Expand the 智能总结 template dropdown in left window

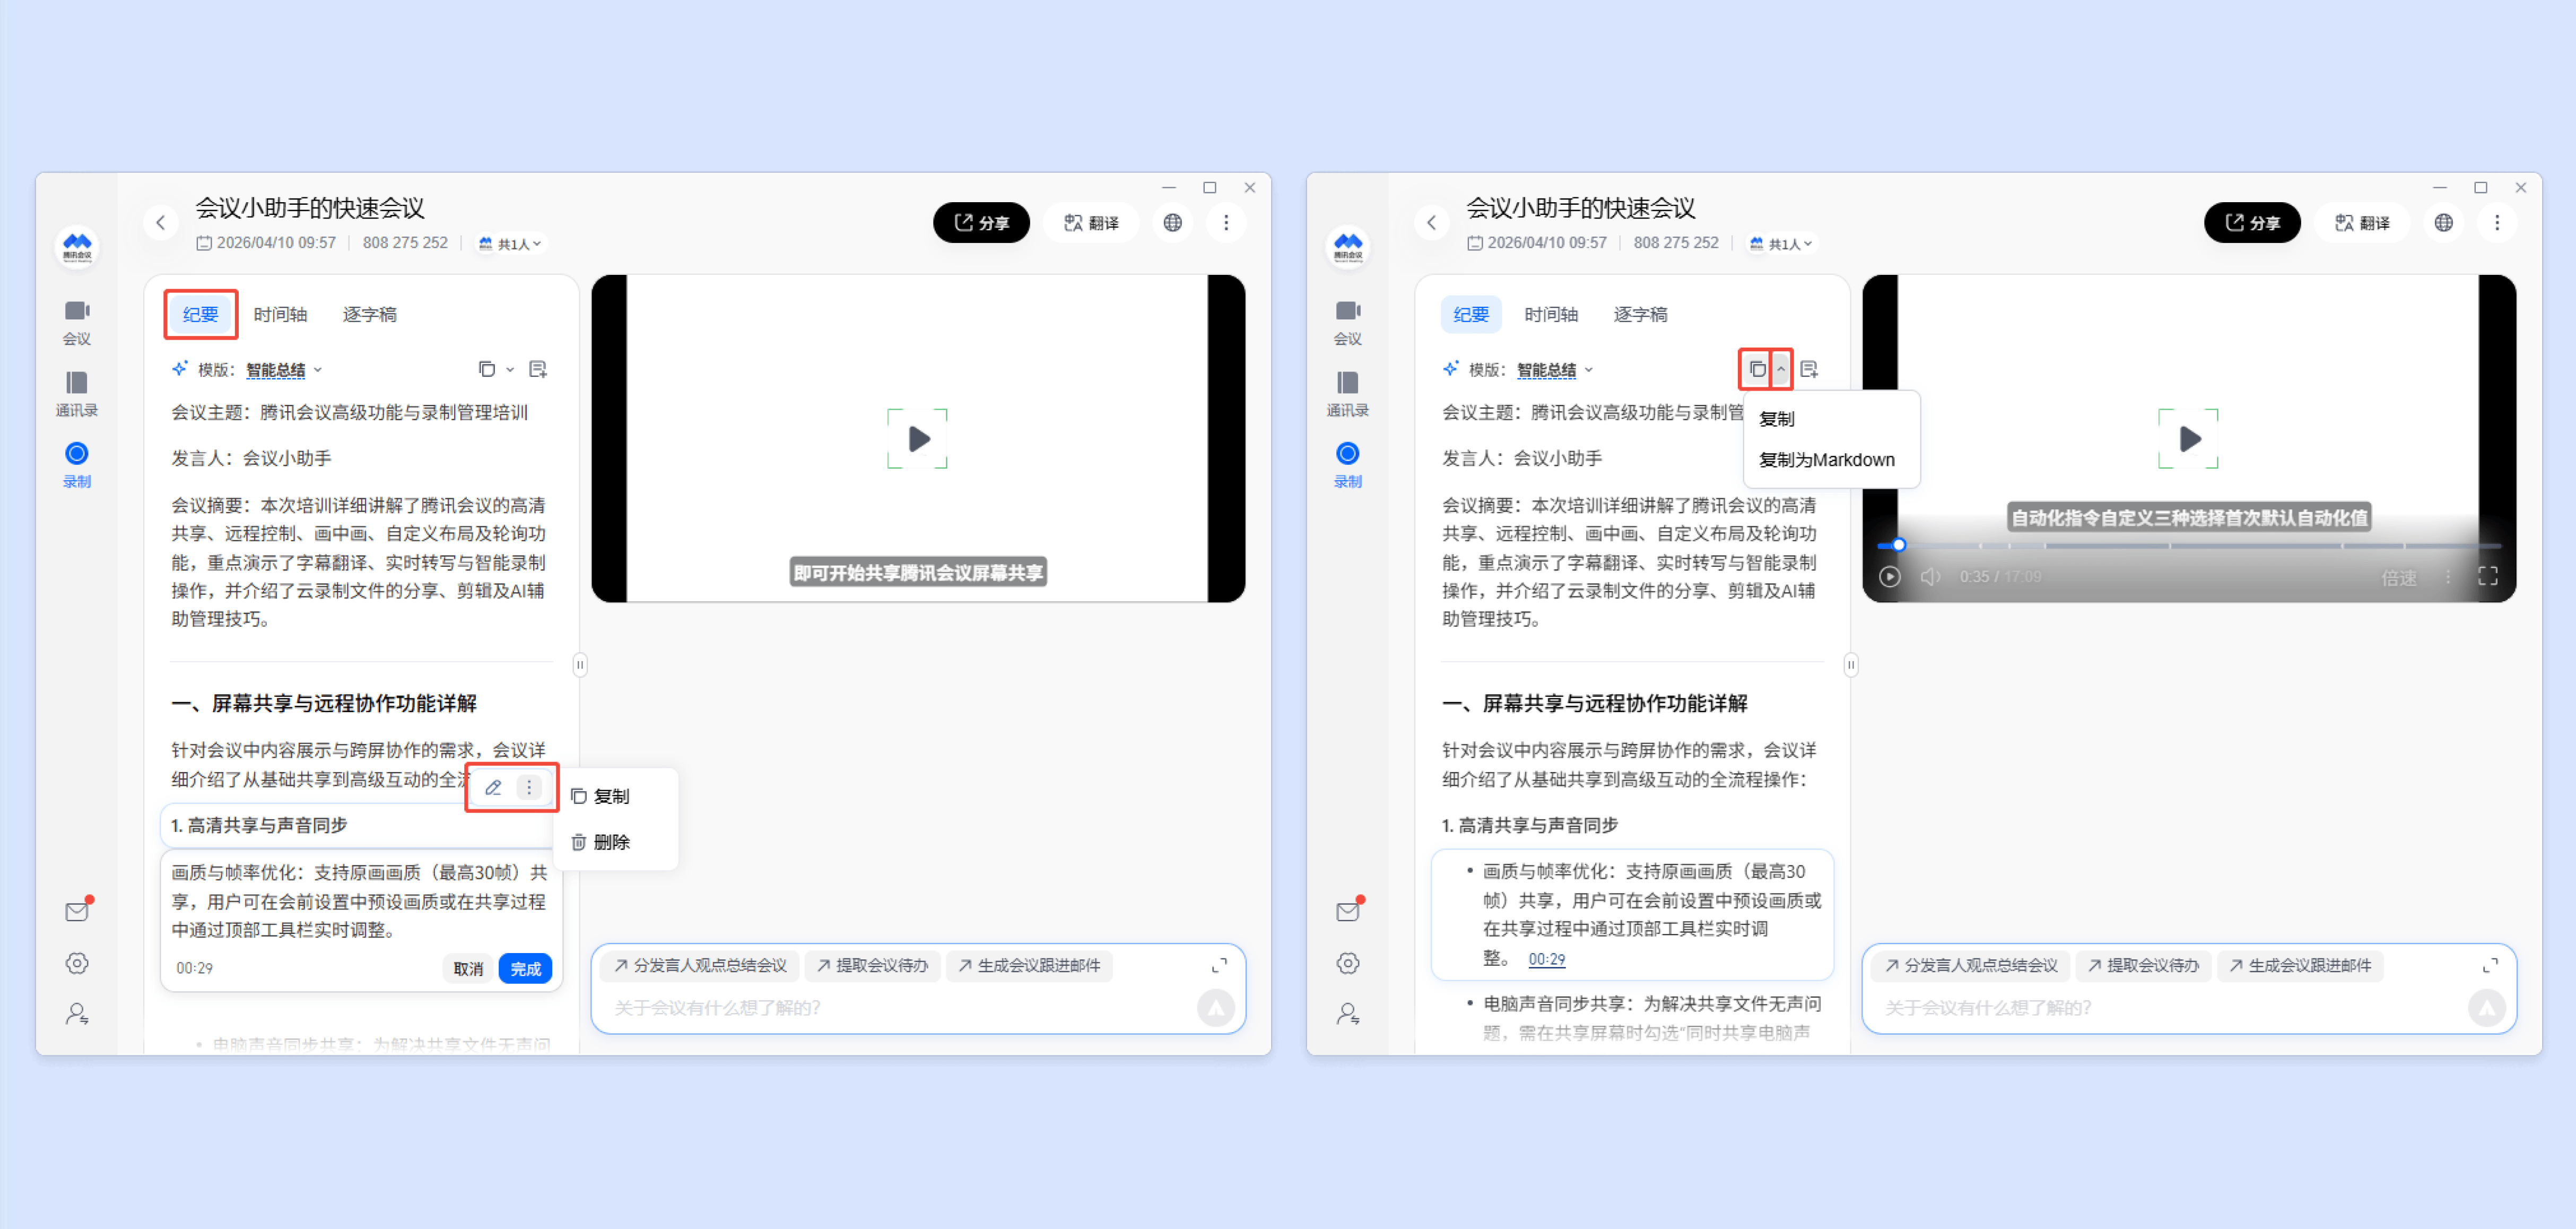284,370
